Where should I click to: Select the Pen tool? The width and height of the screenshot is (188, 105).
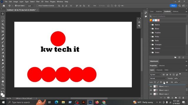point(3,67)
